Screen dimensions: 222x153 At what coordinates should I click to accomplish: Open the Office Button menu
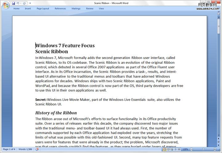(x=6, y=5)
